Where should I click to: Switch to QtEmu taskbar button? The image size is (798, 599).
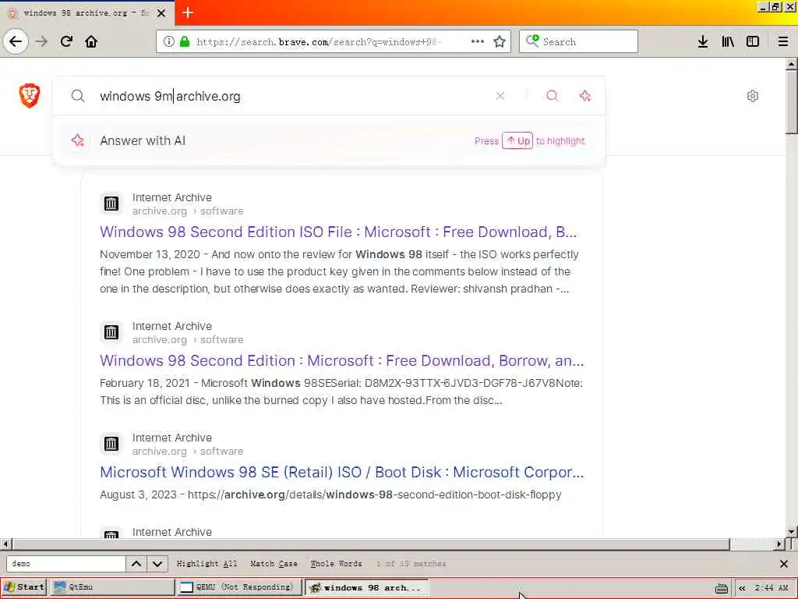pyautogui.click(x=112, y=587)
